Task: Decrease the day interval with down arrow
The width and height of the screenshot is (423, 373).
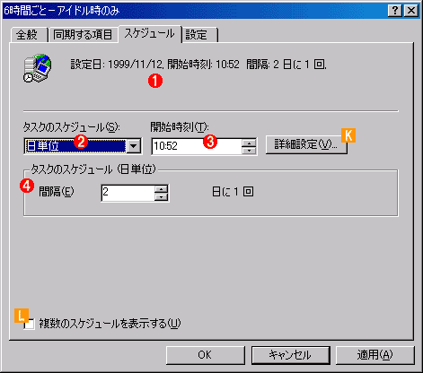Action: pos(162,196)
